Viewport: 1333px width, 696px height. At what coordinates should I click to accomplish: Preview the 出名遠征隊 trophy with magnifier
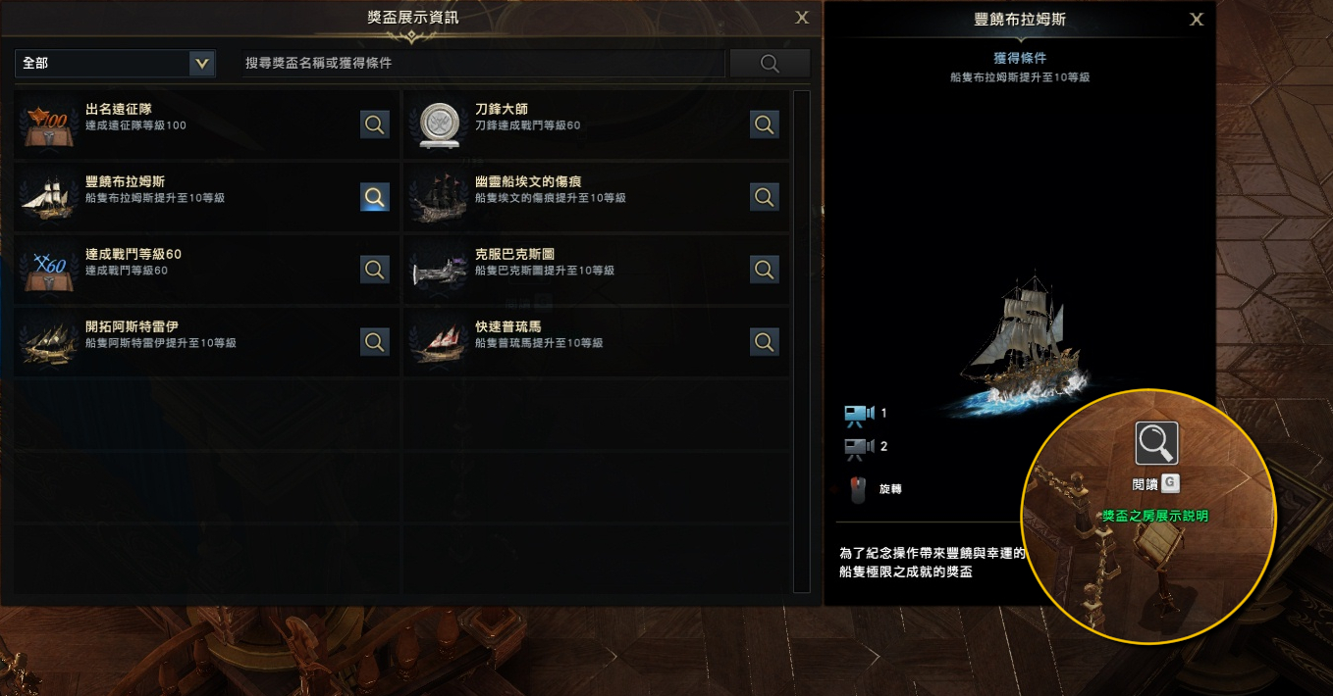[x=375, y=124]
